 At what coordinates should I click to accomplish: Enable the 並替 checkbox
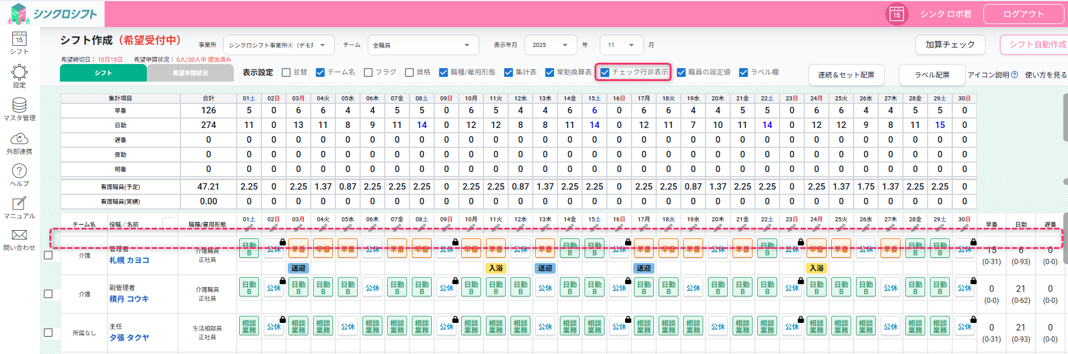point(286,72)
